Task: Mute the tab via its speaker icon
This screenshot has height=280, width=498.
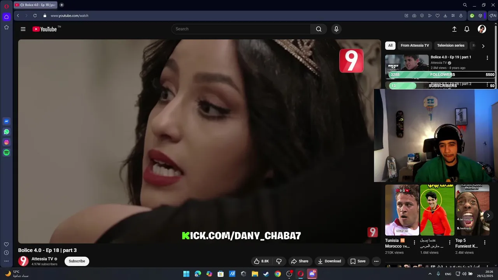Action: click(x=22, y=5)
